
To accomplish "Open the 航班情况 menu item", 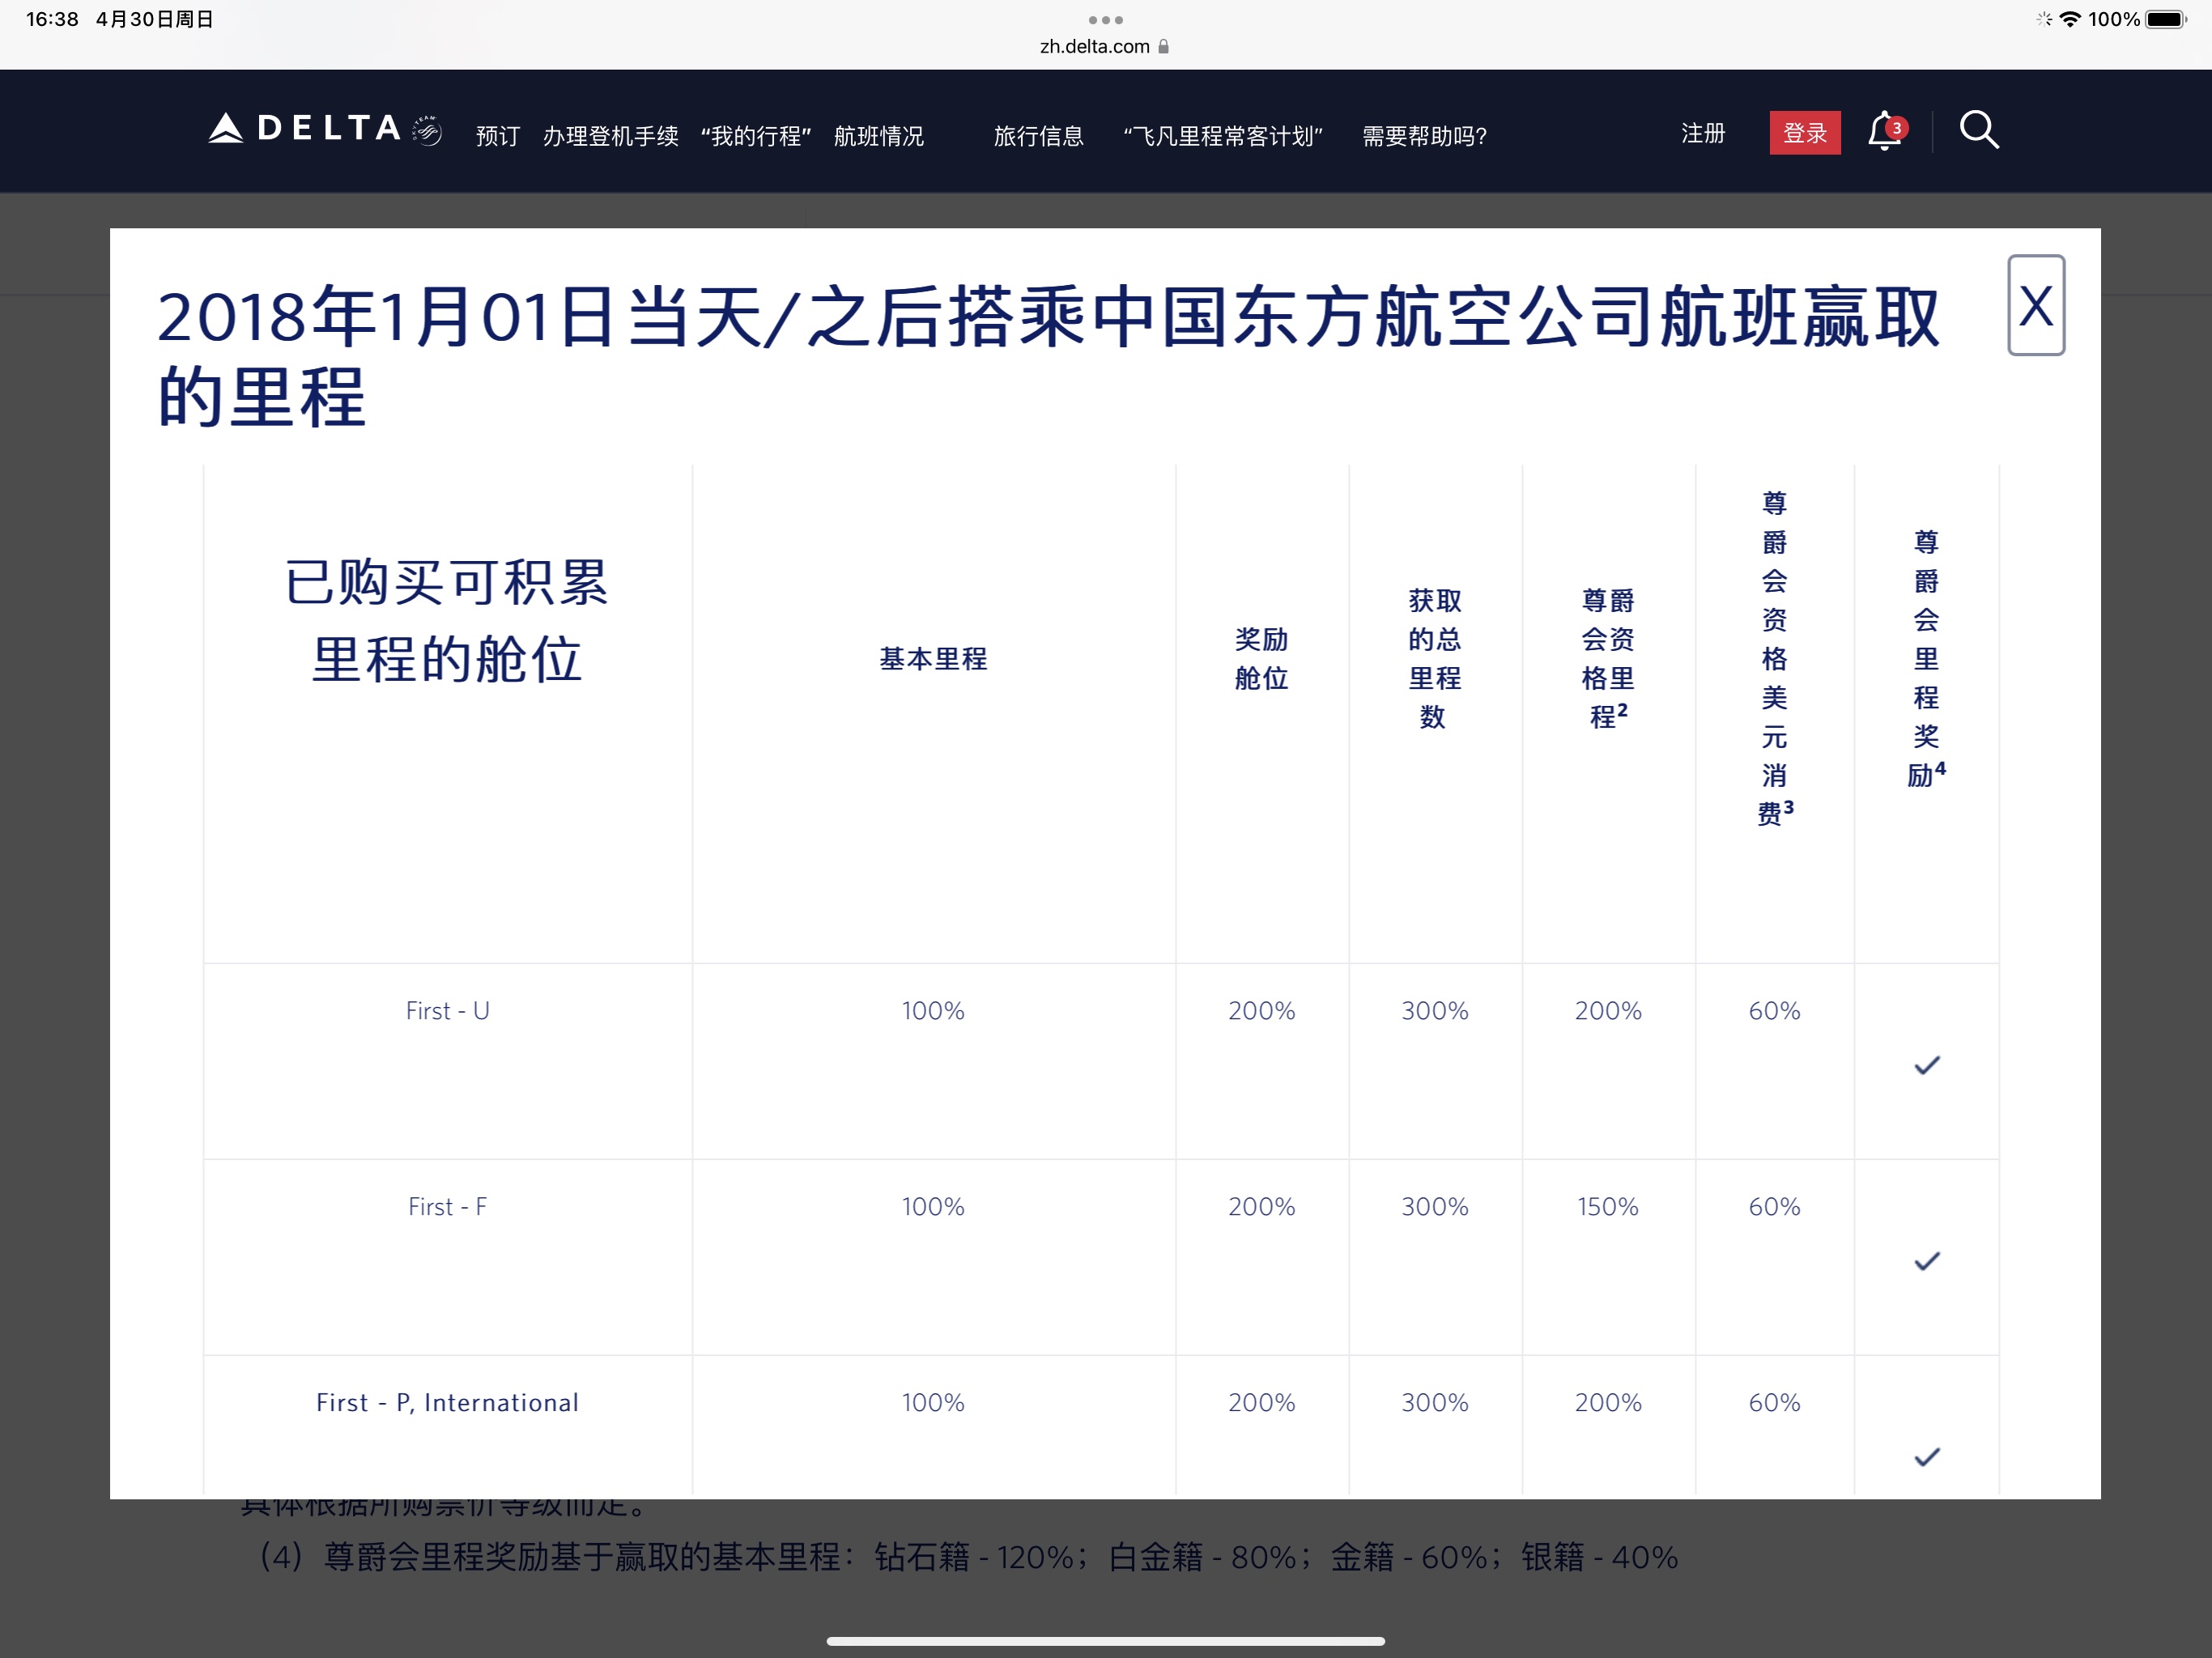I will click(x=878, y=135).
